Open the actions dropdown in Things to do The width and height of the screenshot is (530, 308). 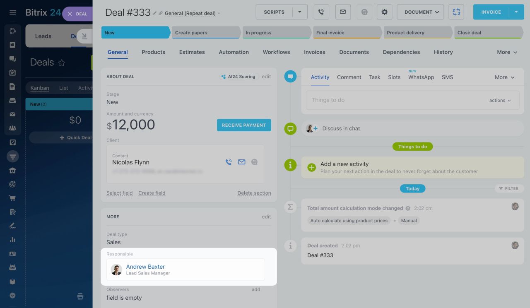500,101
